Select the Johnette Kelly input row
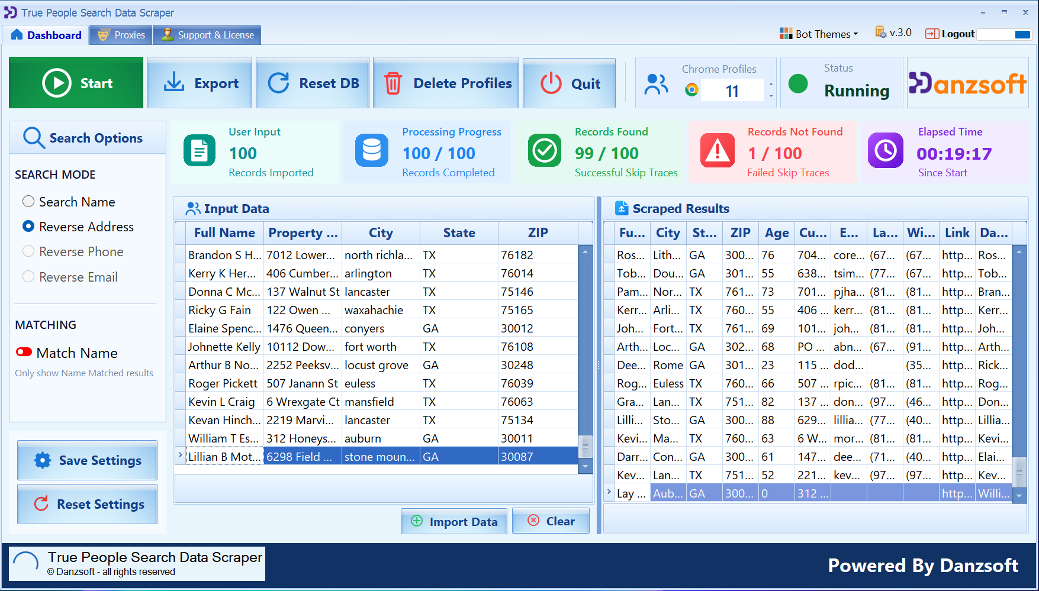The image size is (1039, 591). click(x=377, y=347)
